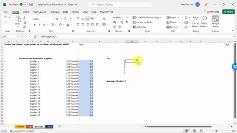237x133 pixels.
Task: Click Decrease Decimal icon
Action: [x=119, y=27]
